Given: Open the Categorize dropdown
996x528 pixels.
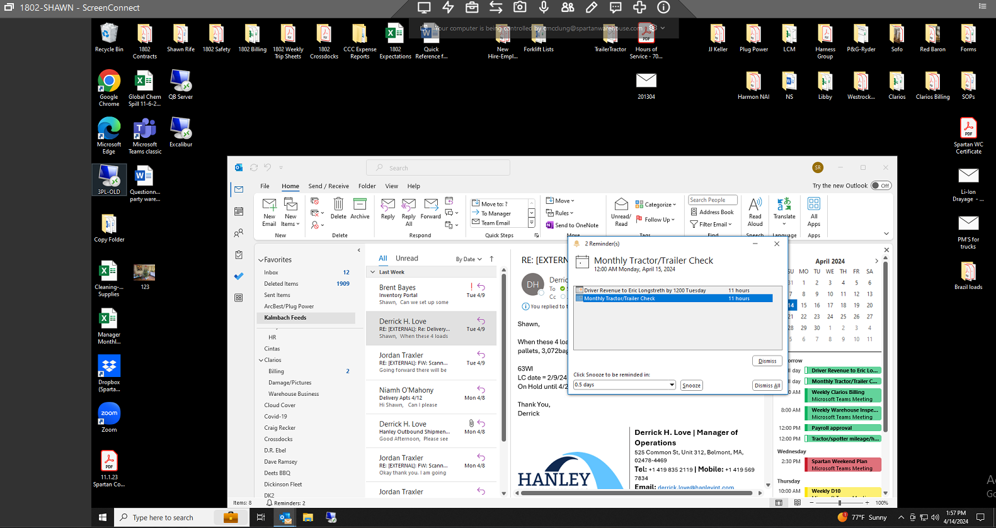Looking at the screenshot, I should coord(656,205).
